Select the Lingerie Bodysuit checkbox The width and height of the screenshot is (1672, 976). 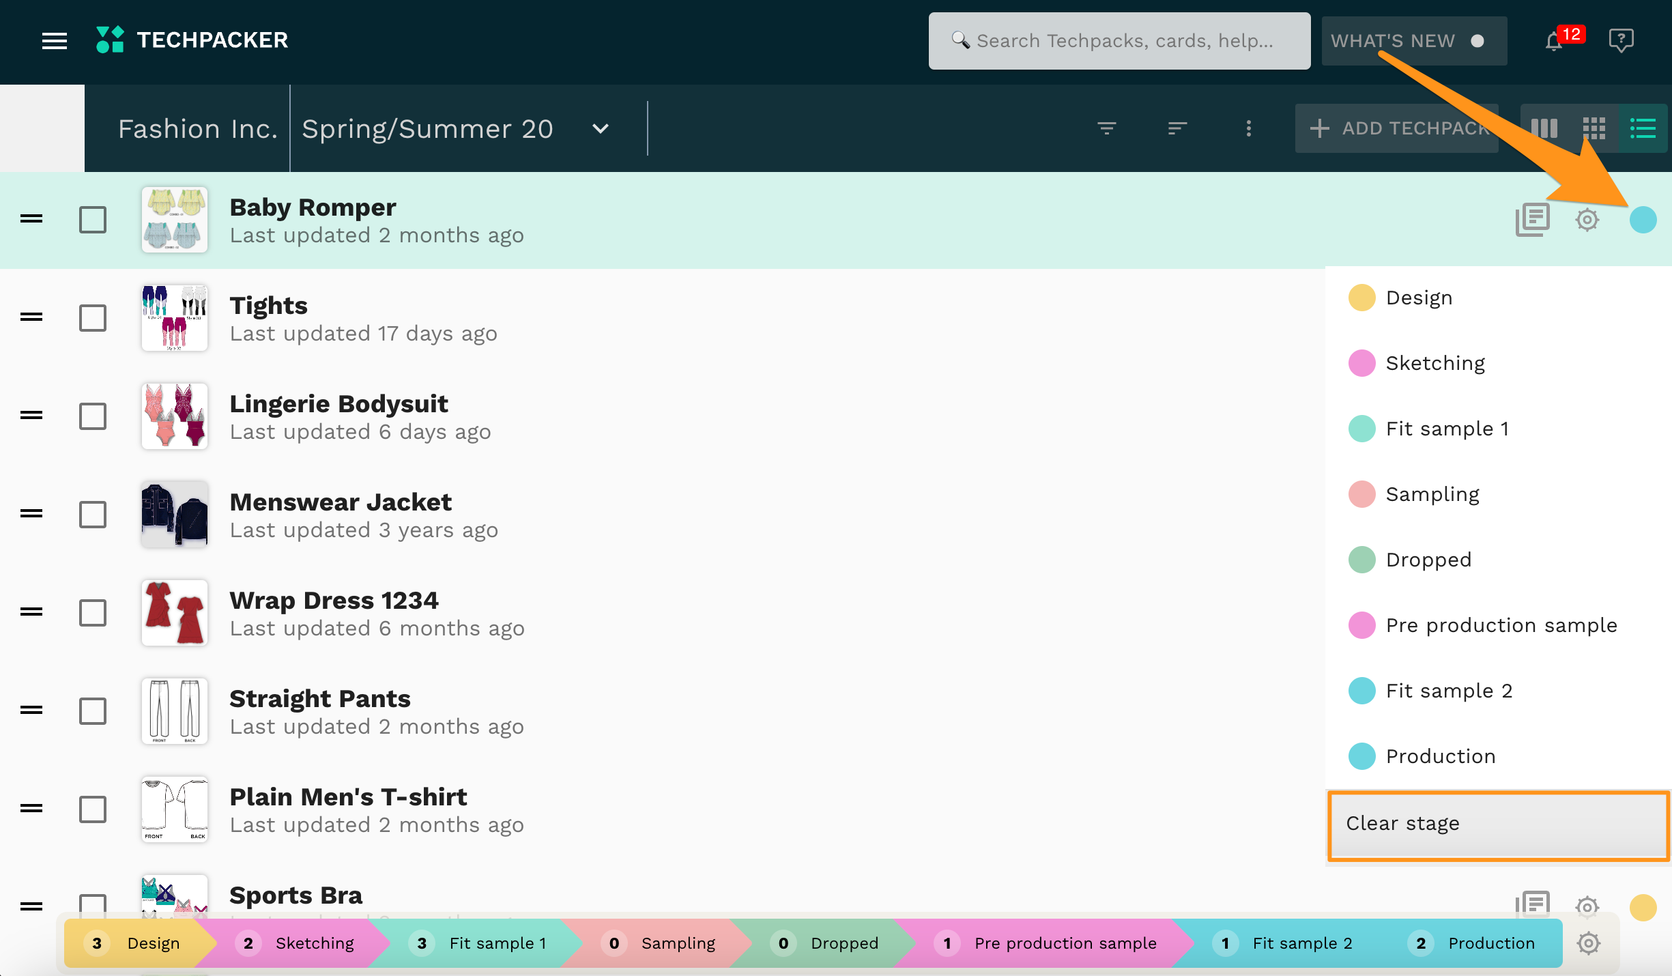point(93,416)
